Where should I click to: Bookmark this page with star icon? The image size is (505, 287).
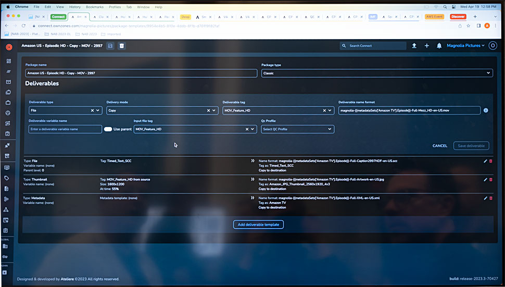coord(468,26)
